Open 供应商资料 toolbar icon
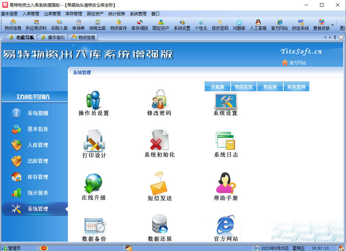Image resolution: width=346 pixels, height=251 pixels. click(x=36, y=25)
